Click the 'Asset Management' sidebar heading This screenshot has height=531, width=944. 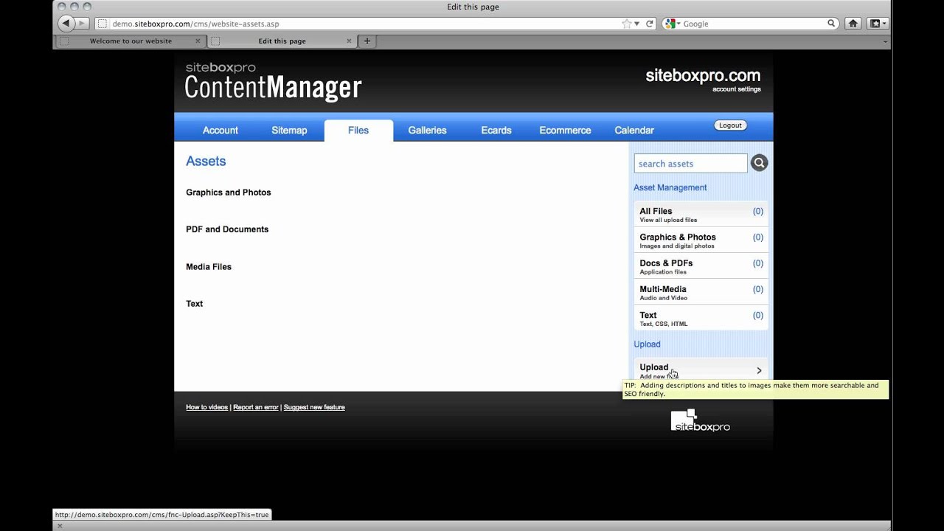coord(670,187)
